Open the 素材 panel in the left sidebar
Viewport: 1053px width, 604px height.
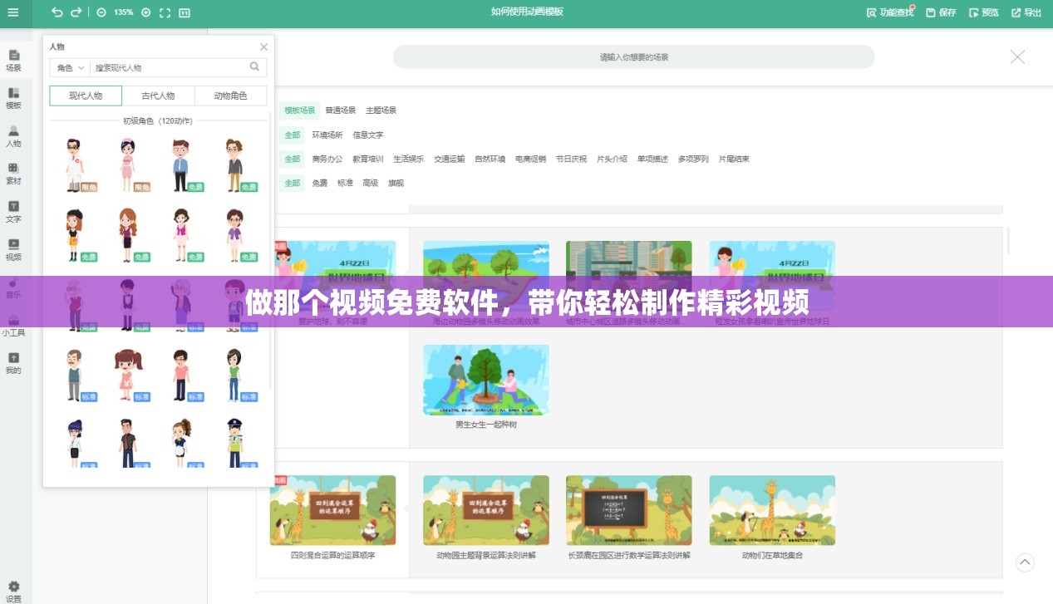(13, 173)
